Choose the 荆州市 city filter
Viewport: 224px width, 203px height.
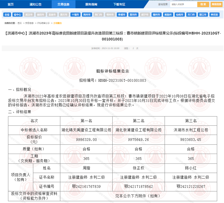tap(87, 15)
